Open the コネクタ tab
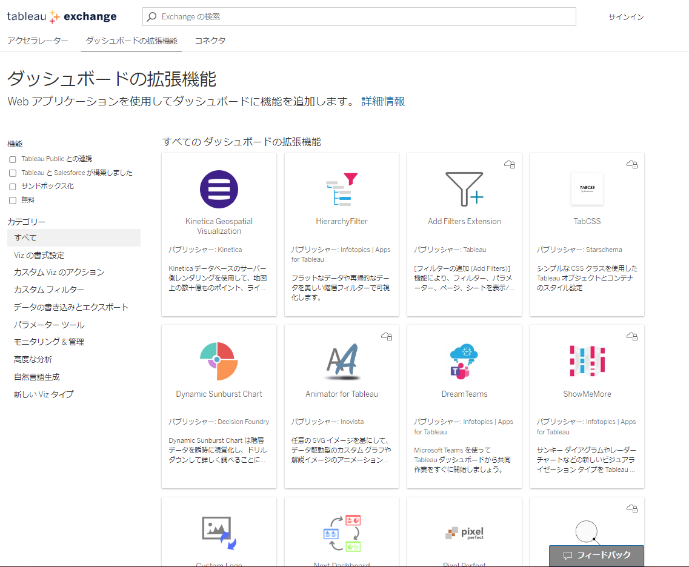 pos(210,41)
